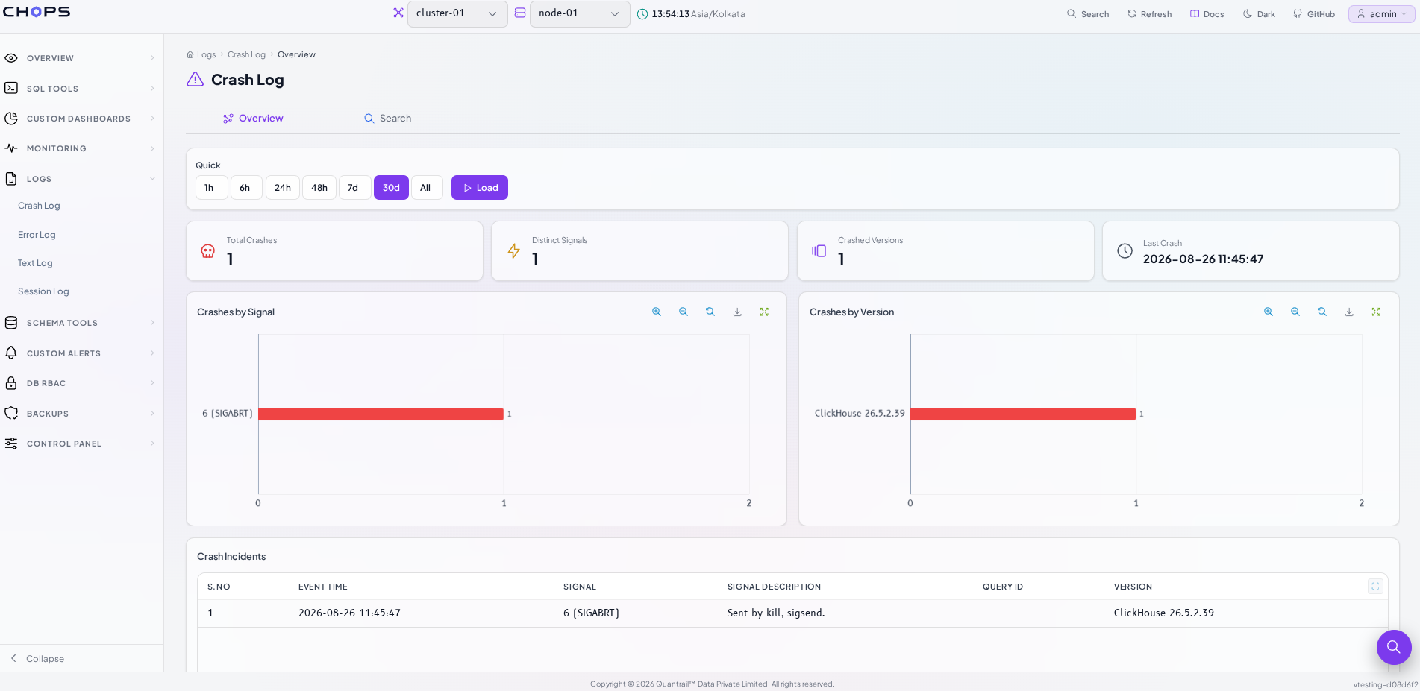Expand the Schema Tools sidebar section
1420x691 pixels.
point(81,323)
